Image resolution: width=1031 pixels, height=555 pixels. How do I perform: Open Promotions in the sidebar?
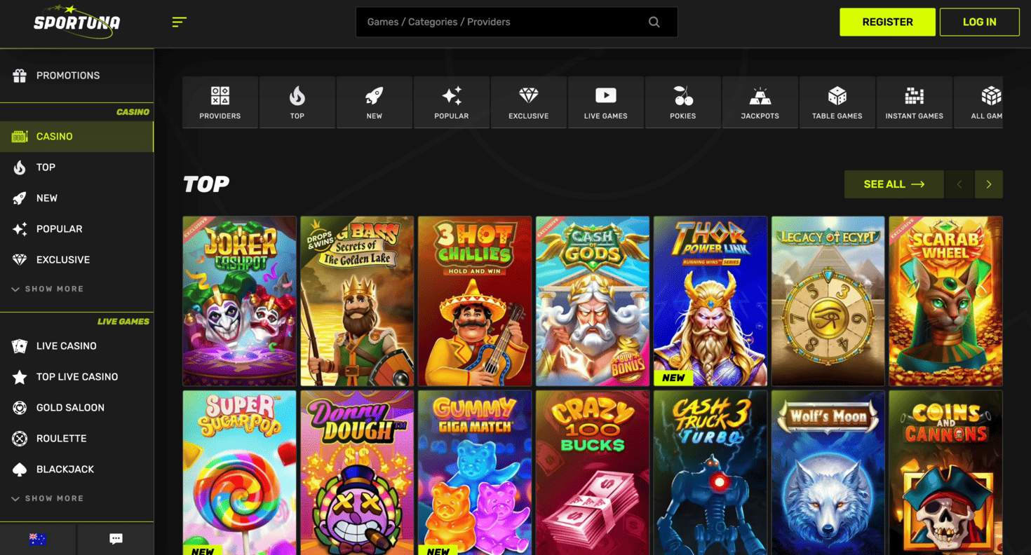pyautogui.click(x=77, y=75)
